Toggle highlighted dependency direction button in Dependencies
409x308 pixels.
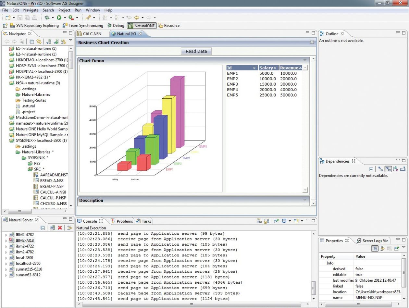tap(388, 169)
